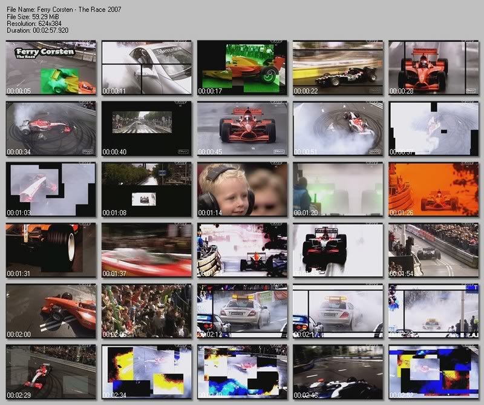The width and height of the screenshot is (484, 405).
Task: Click the 'Duration: 00:02:57.920' line
Action: 38,30
